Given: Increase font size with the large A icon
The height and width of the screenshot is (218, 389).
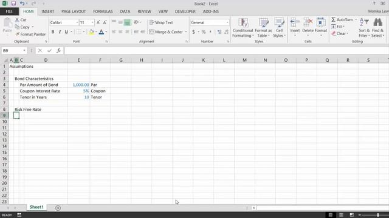Looking at the screenshot, I should [98, 22].
